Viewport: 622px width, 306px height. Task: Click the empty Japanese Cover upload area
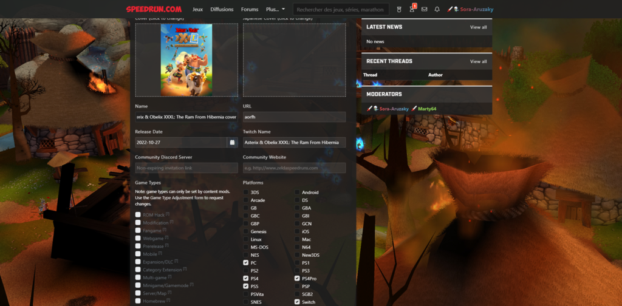point(295,60)
